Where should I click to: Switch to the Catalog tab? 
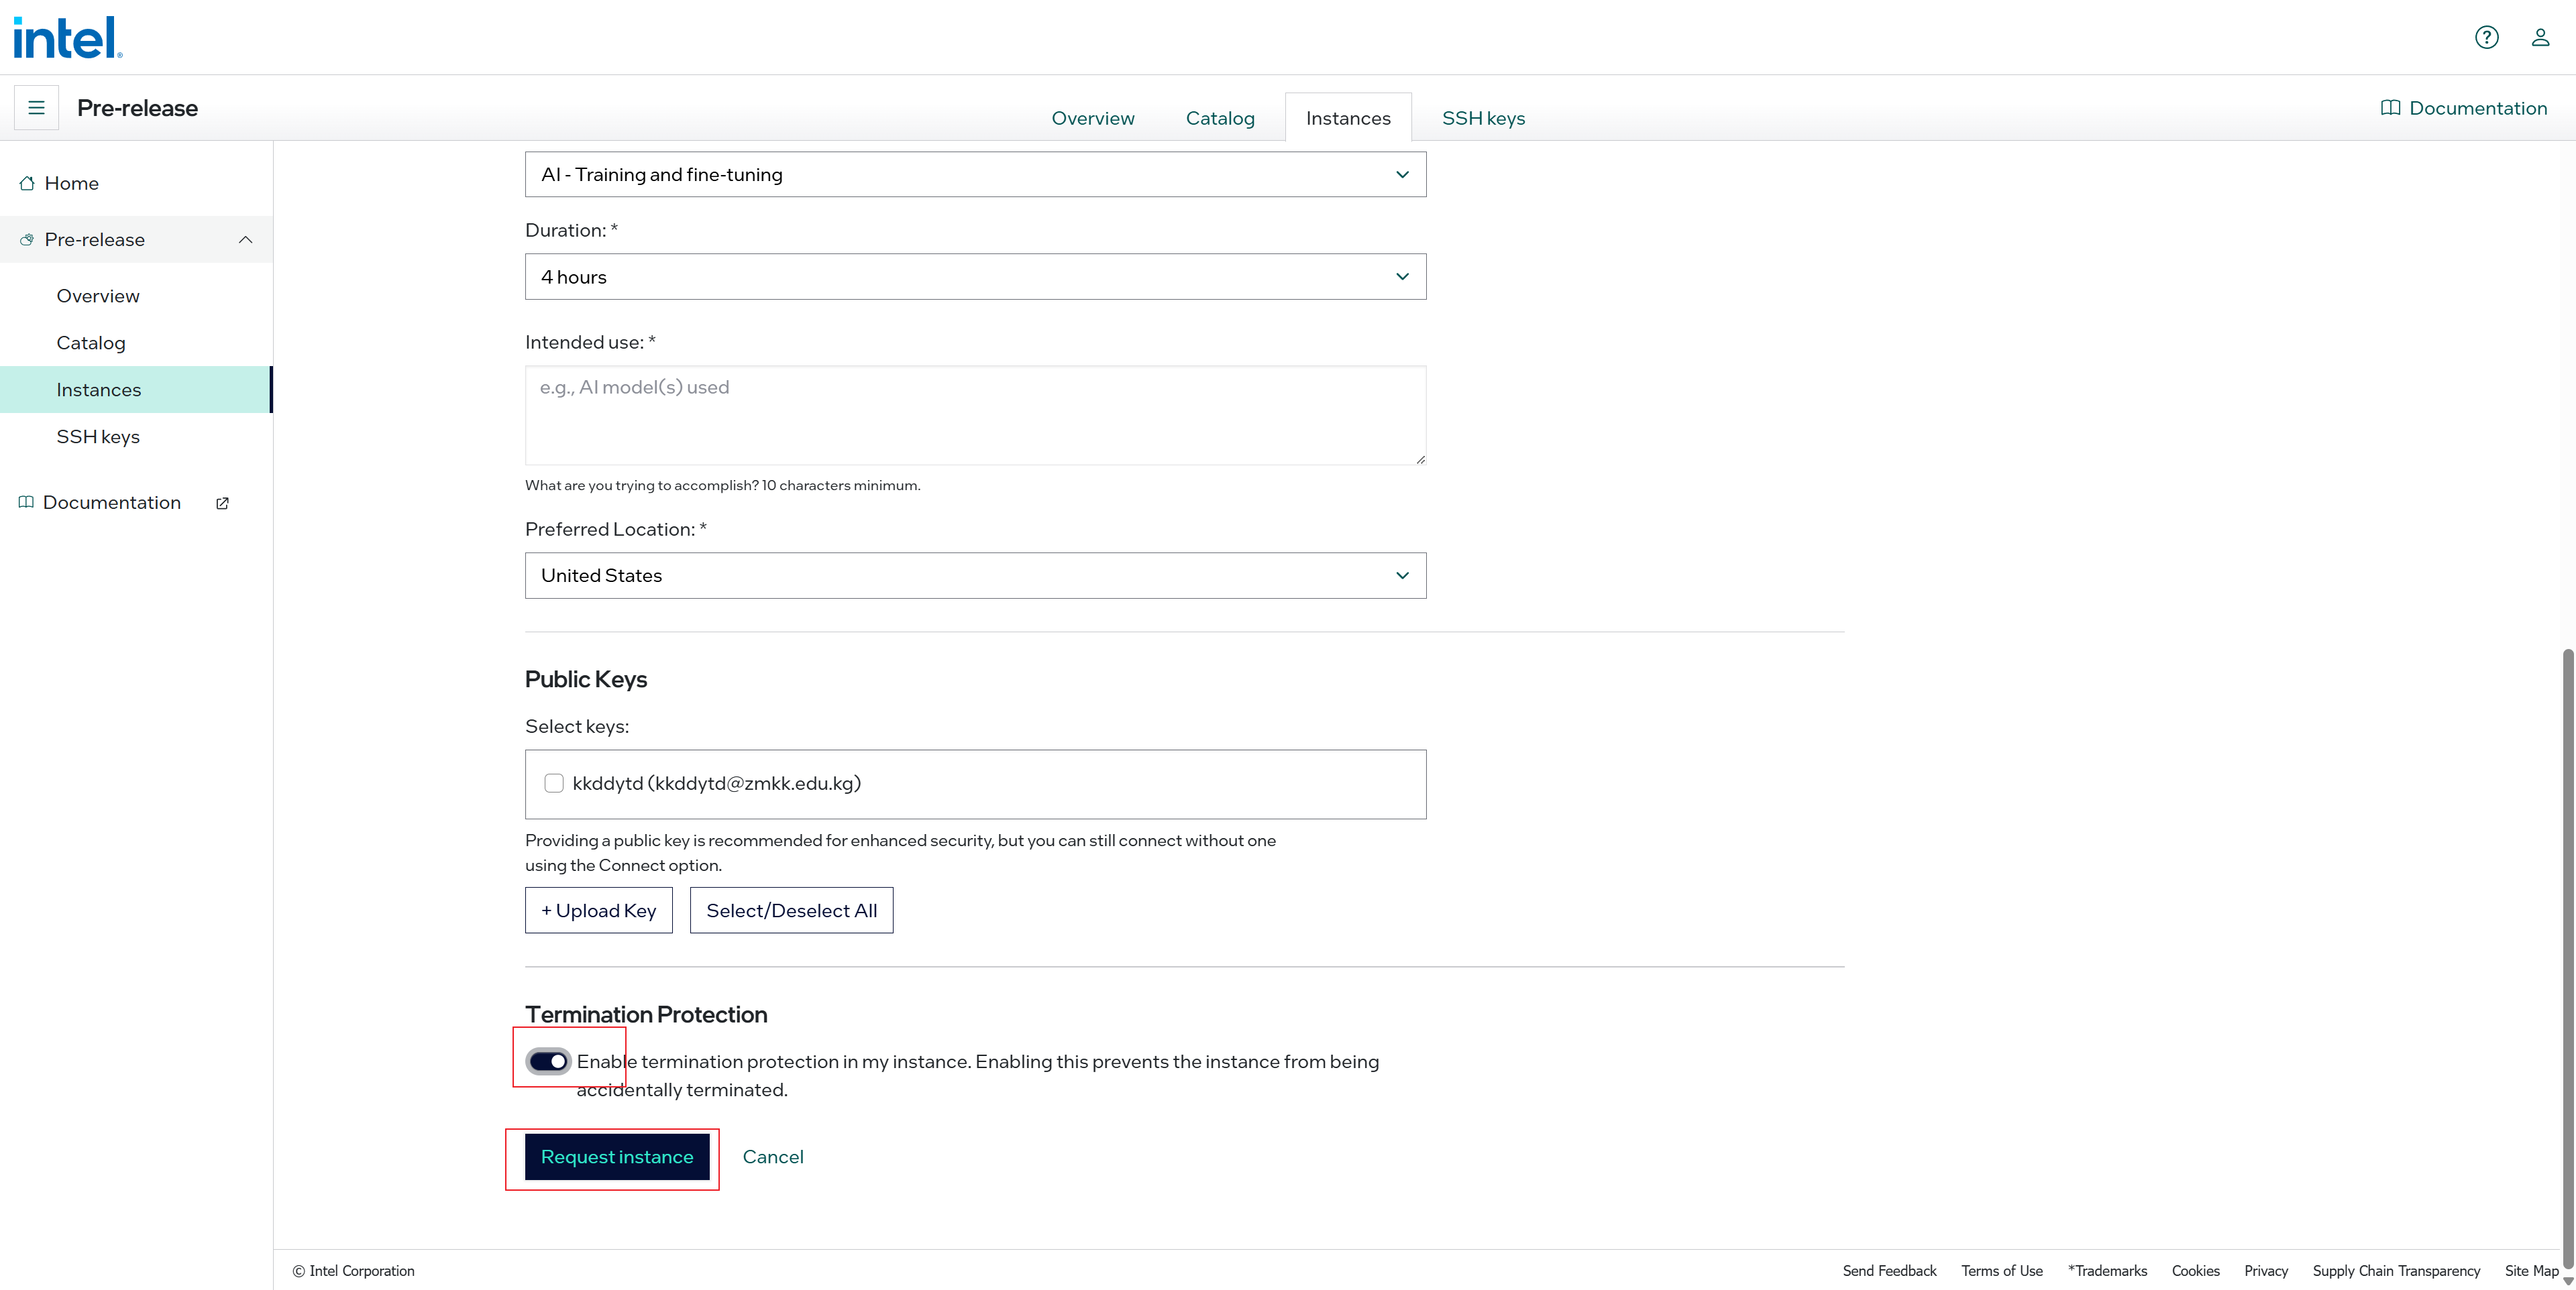tap(1220, 119)
